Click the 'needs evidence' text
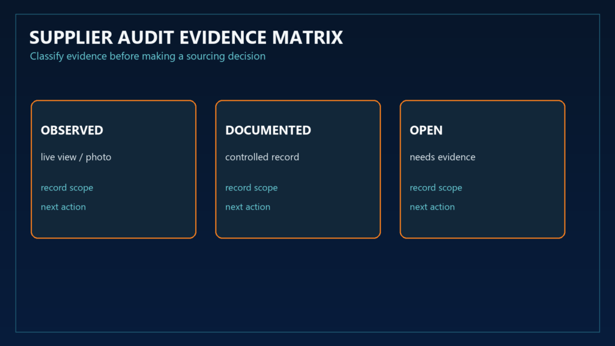This screenshot has width=615, height=346. pyautogui.click(x=443, y=157)
